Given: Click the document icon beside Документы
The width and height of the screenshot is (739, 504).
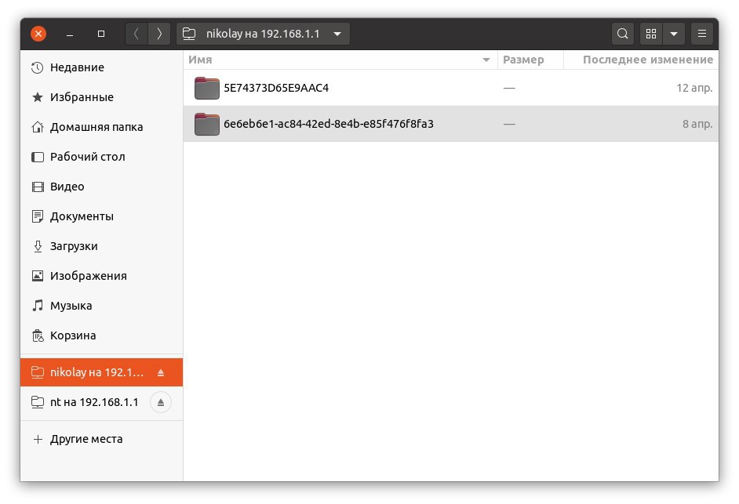Looking at the screenshot, I should 37,216.
